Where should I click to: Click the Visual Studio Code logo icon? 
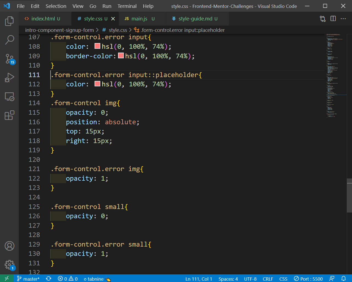point(7,6)
